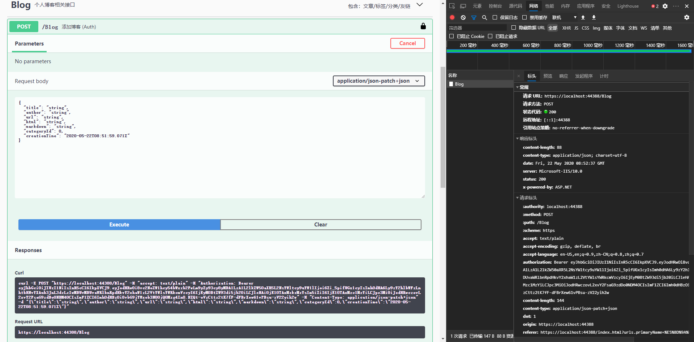This screenshot has width=694, height=342.
Task: Open the 联机 throttling dropdown
Action: tap(564, 17)
